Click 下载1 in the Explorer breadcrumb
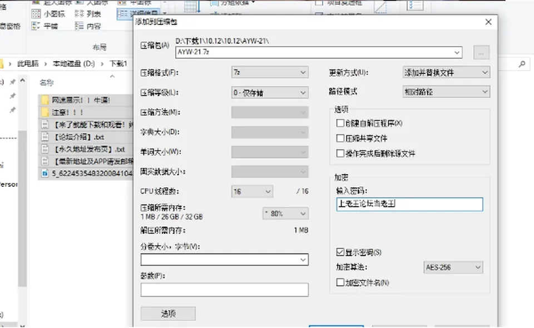 (x=118, y=63)
